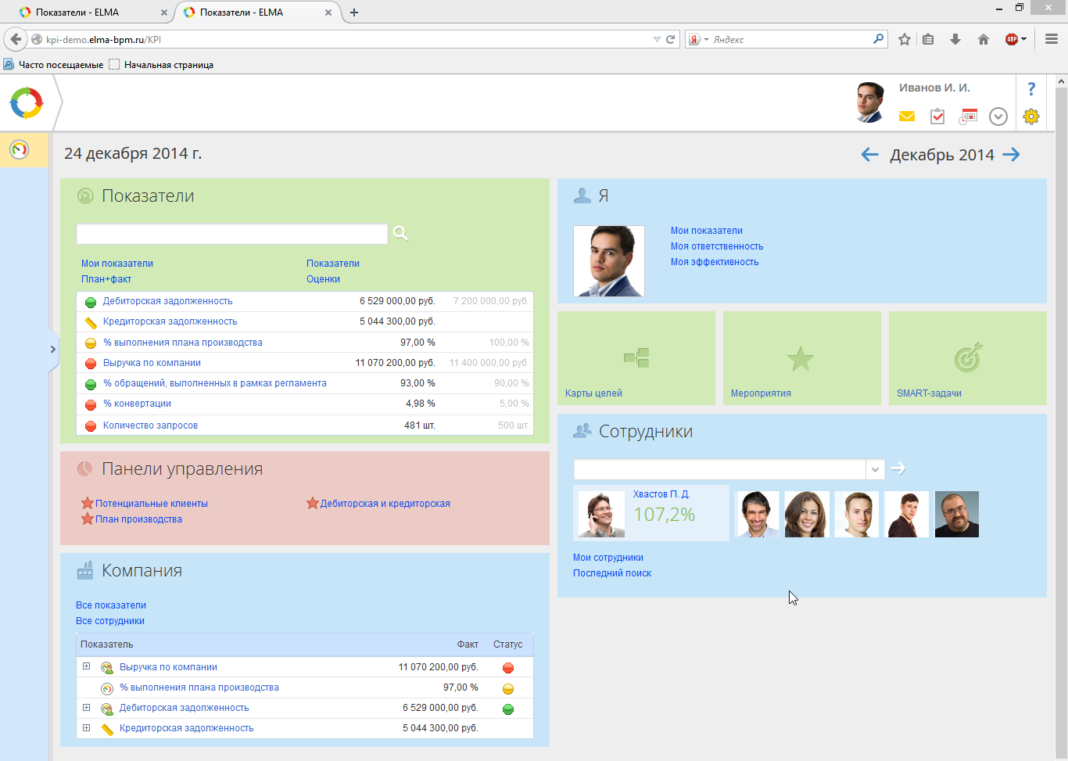Open the Оценки link
This screenshot has width=1068, height=761.
click(x=323, y=279)
